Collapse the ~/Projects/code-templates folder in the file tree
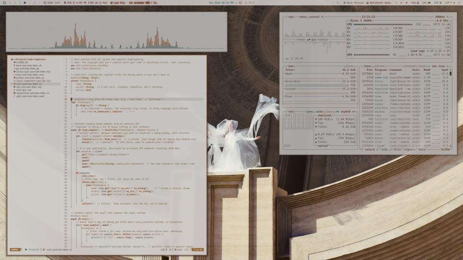463x260 pixels. pyautogui.click(x=29, y=59)
